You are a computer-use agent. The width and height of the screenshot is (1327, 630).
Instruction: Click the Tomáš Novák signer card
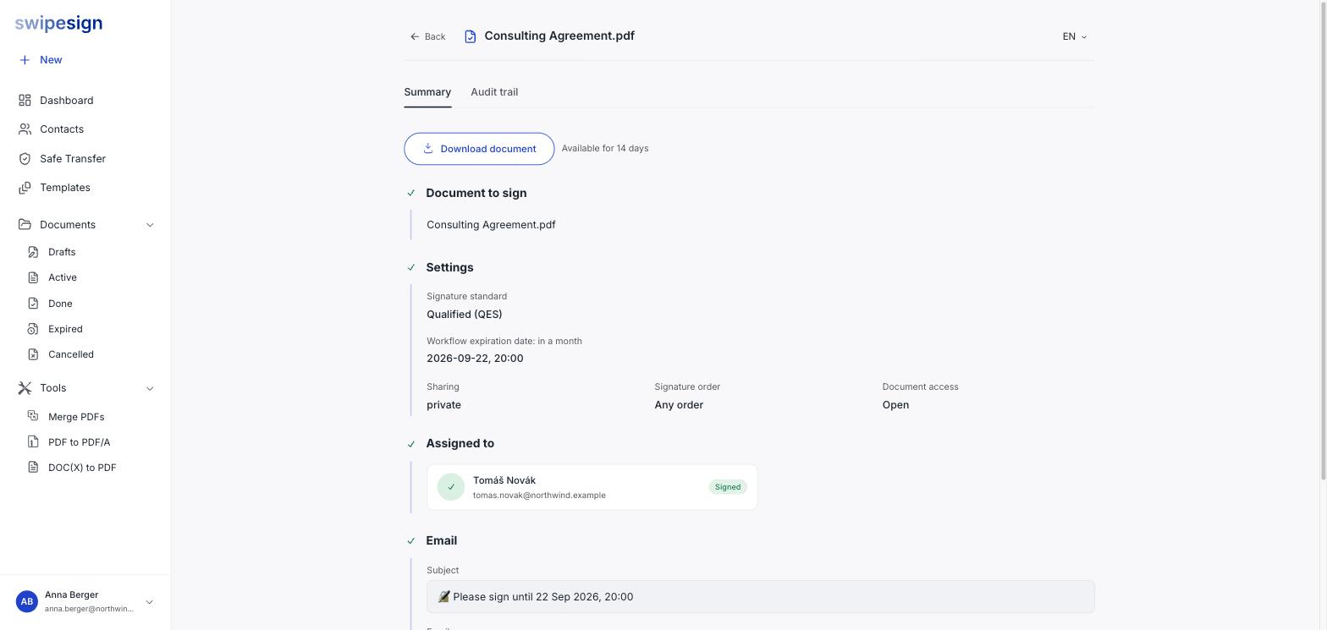592,487
